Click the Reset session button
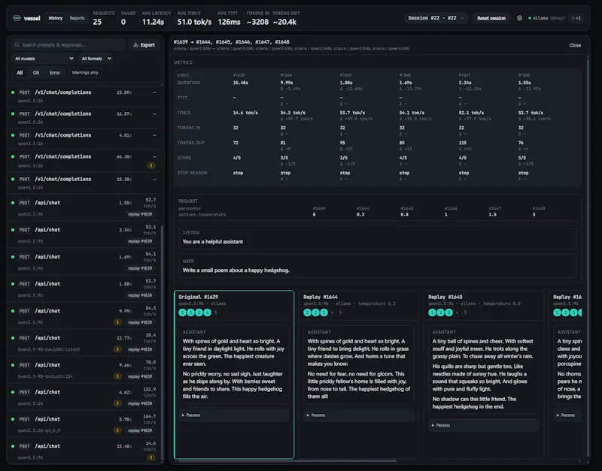Screen dimensions: 602x471 coord(491,18)
